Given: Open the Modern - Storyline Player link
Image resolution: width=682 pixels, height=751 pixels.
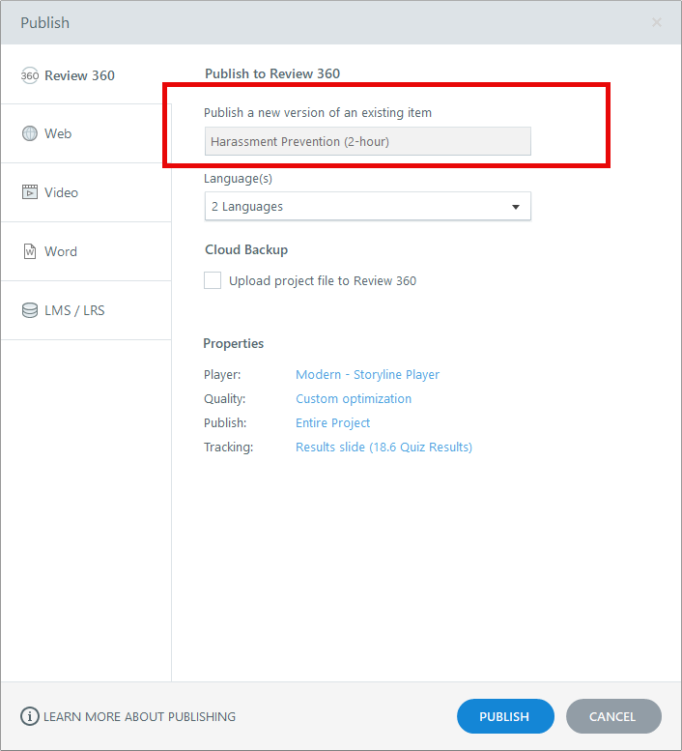Looking at the screenshot, I should 367,374.
